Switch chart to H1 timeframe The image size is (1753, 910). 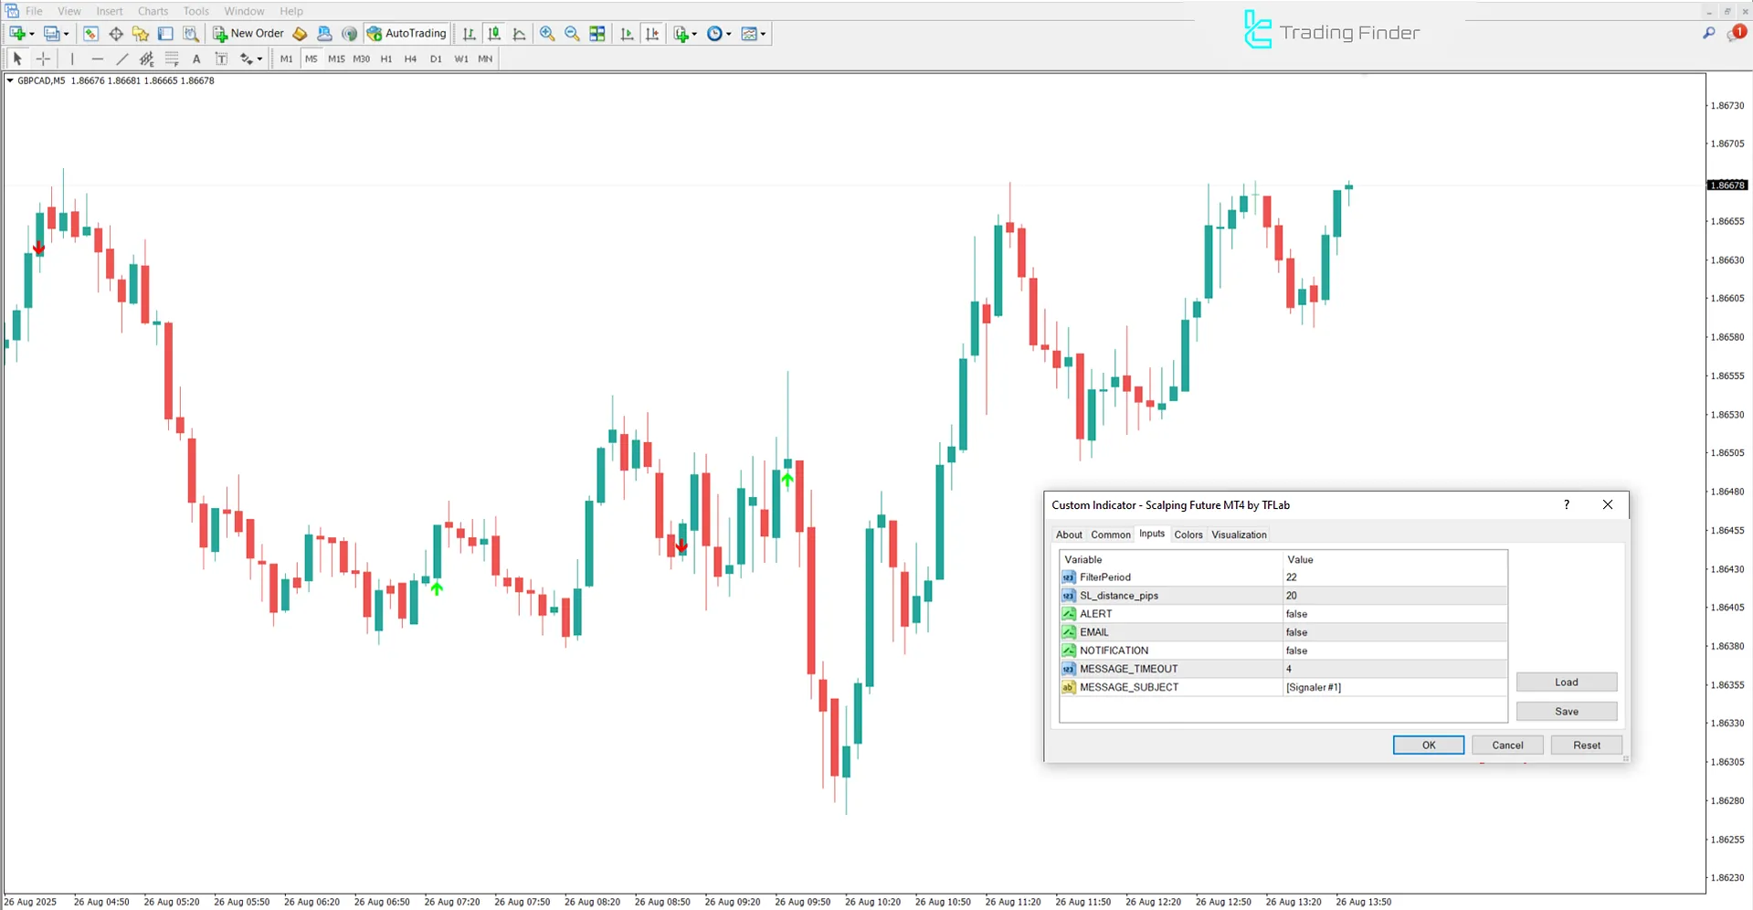tap(385, 58)
